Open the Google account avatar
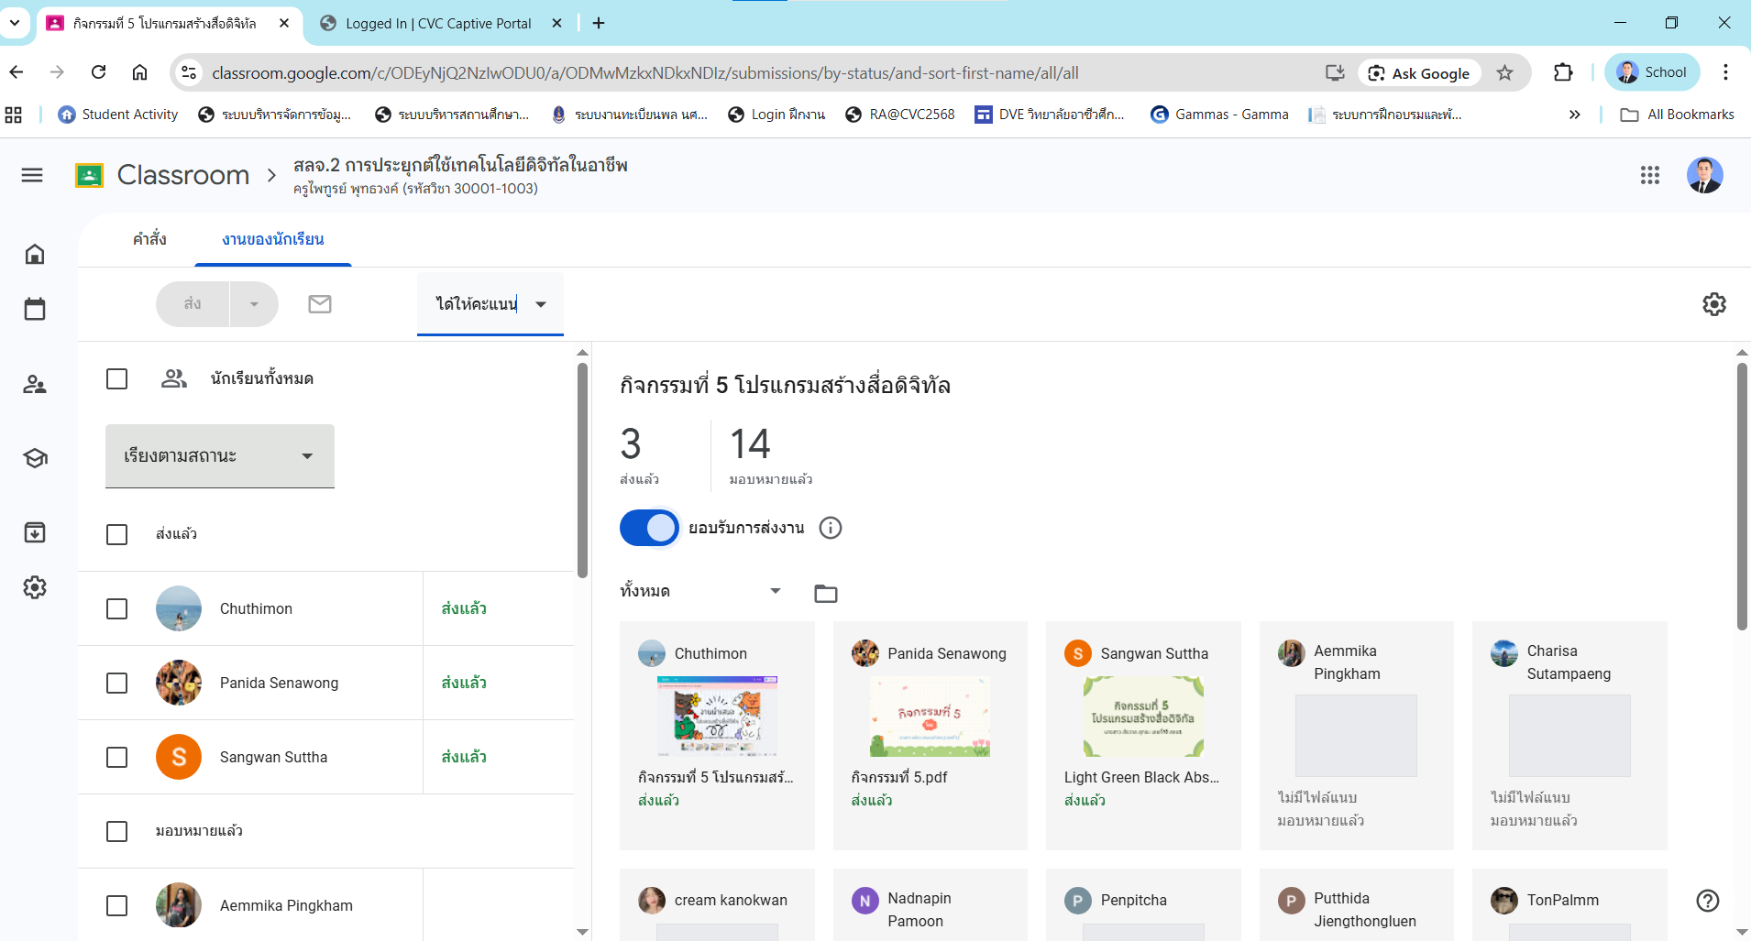1751x941 pixels. point(1705,175)
